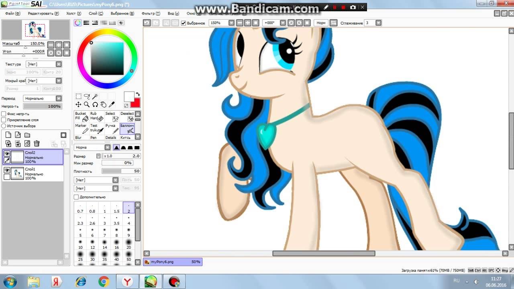The height and width of the screenshot is (289, 514).
Task: Pick the red background color swatch
Action: point(136,103)
